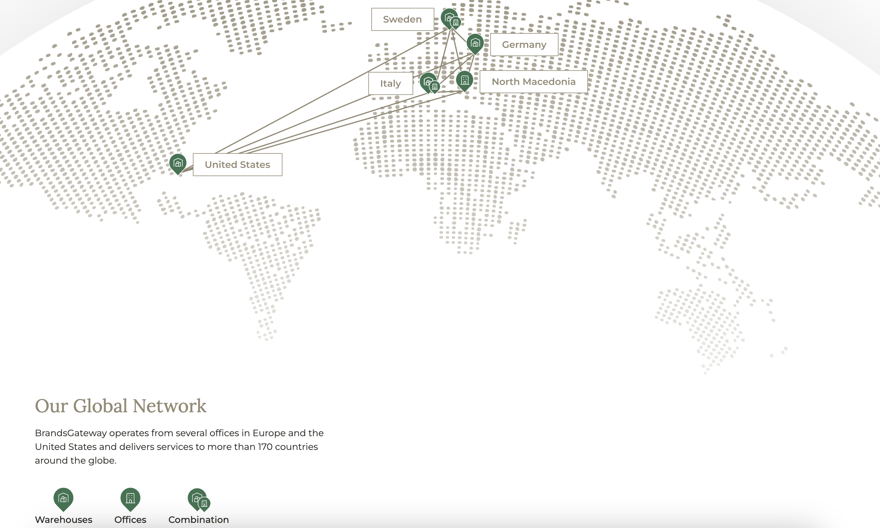Select the United States warehouse pin
The image size is (880, 528).
178,164
